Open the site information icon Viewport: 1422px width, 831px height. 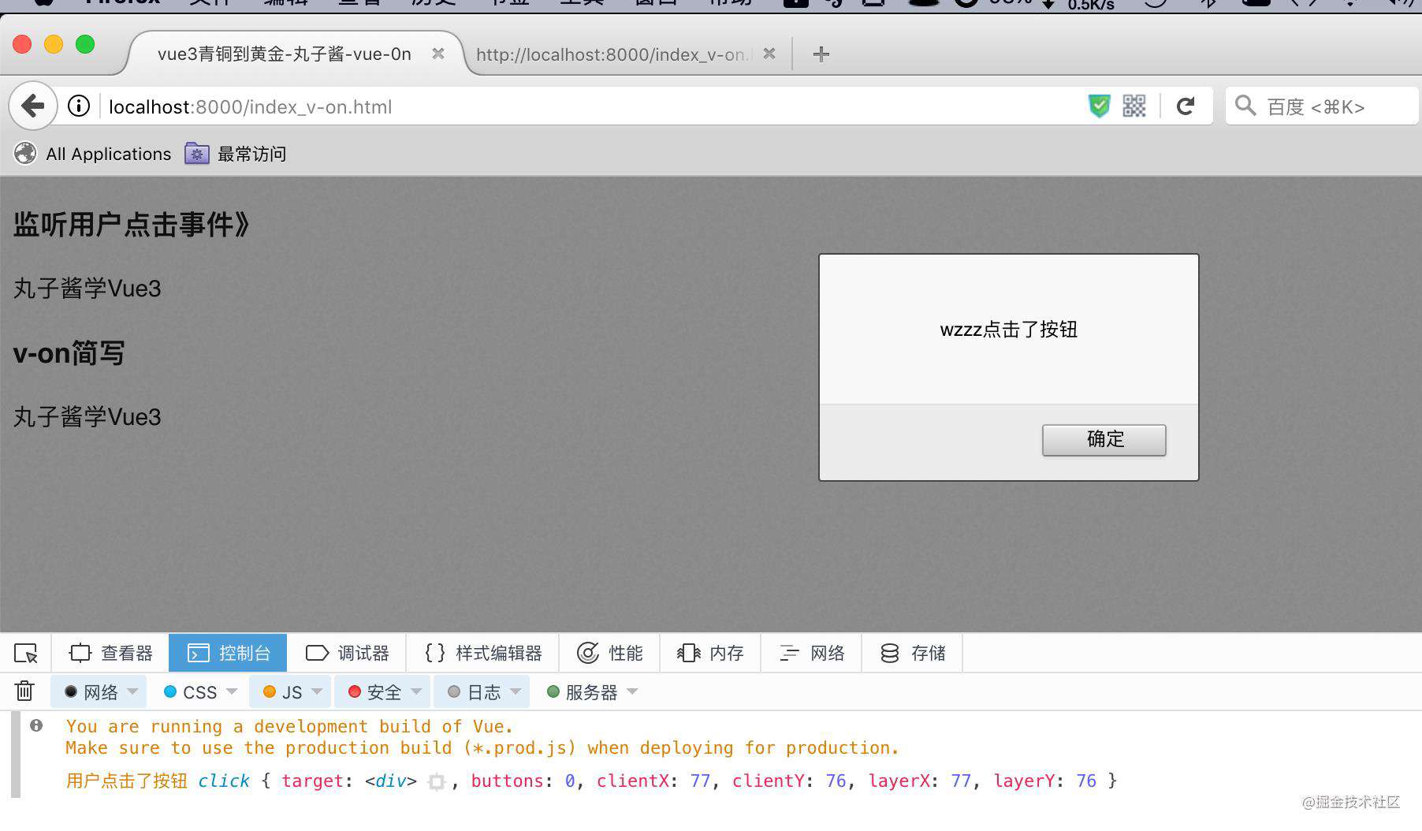79,106
